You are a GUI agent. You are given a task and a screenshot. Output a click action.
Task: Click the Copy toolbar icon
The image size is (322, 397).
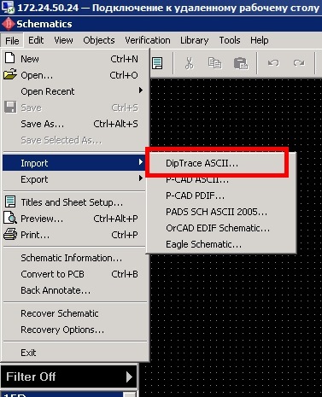(x=214, y=63)
